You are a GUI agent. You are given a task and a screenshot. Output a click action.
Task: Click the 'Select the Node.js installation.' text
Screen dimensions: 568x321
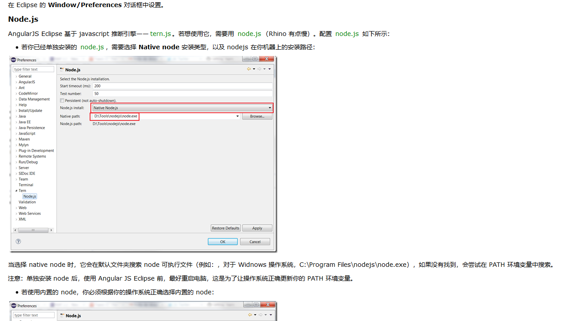pyautogui.click(x=85, y=79)
